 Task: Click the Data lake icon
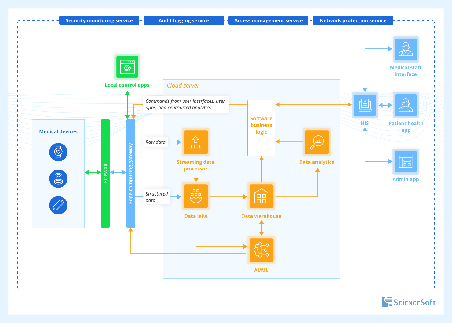pos(196,196)
